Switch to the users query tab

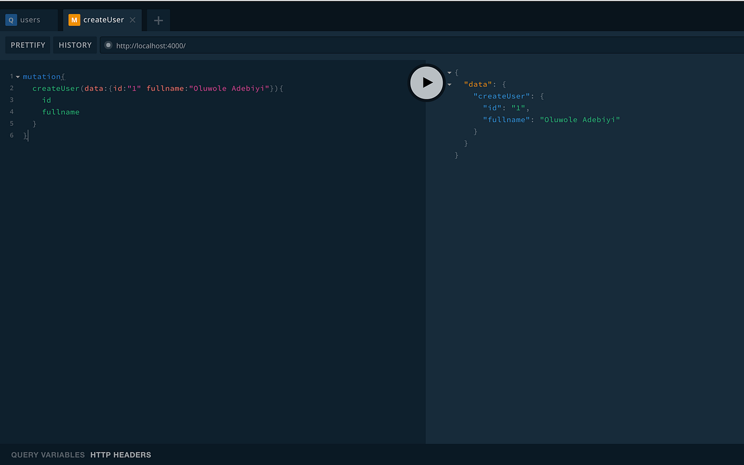click(x=29, y=20)
